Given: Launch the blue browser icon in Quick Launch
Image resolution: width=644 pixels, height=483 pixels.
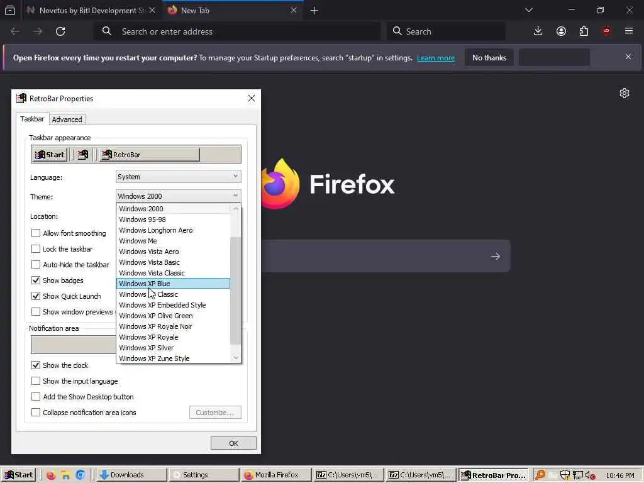Looking at the screenshot, I should [80, 475].
